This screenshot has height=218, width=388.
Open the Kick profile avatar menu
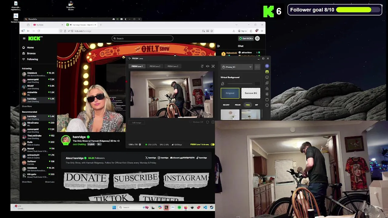coord(257,38)
